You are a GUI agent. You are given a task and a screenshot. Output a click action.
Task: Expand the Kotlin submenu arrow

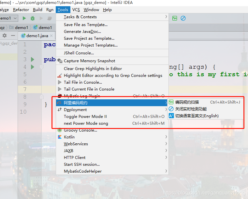click(x=166, y=137)
